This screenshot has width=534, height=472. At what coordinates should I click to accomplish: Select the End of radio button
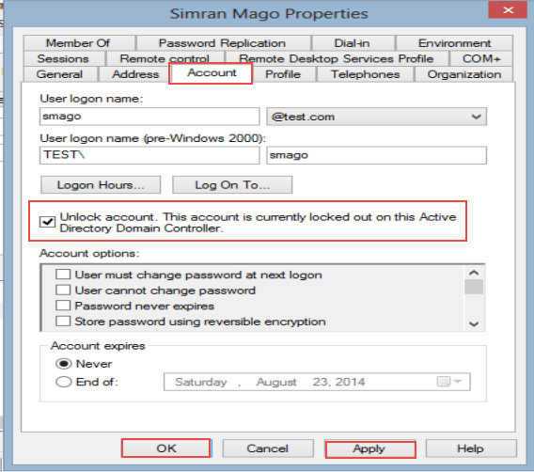click(63, 382)
